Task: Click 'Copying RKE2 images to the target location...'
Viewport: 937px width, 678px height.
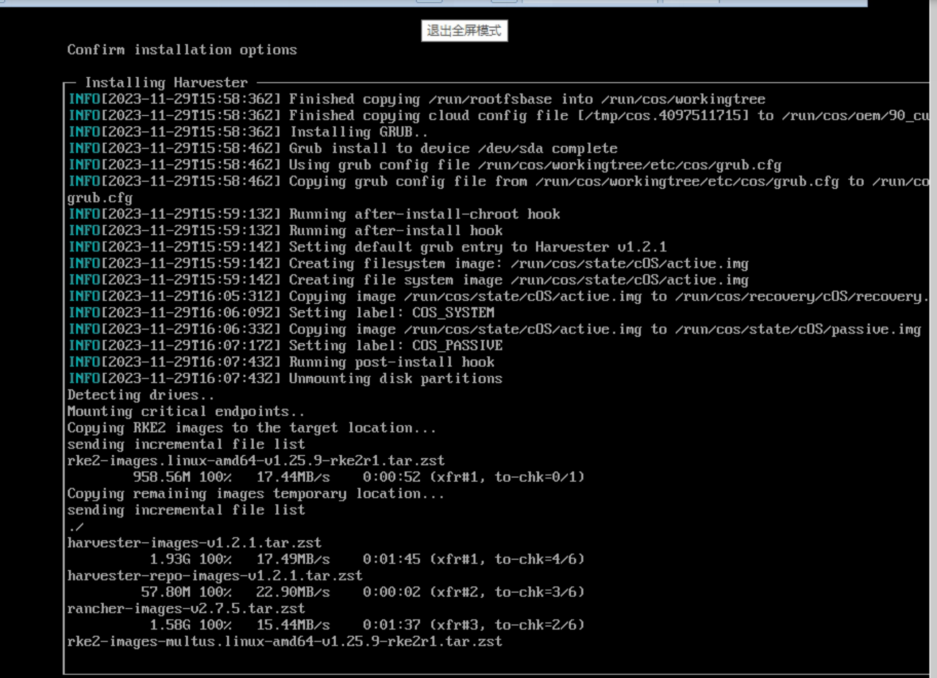Action: (x=252, y=428)
